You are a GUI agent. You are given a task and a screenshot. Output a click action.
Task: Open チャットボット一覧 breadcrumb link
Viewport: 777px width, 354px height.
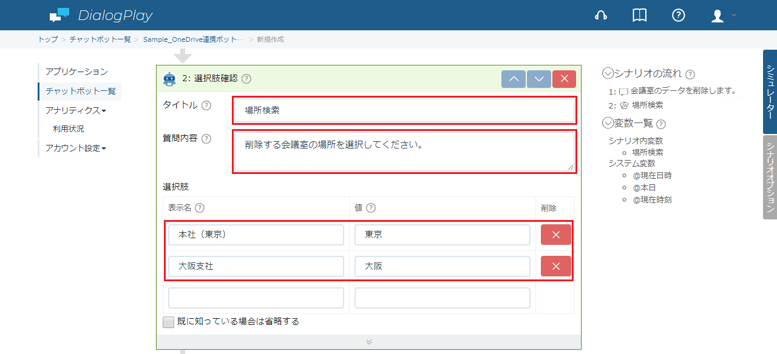100,39
